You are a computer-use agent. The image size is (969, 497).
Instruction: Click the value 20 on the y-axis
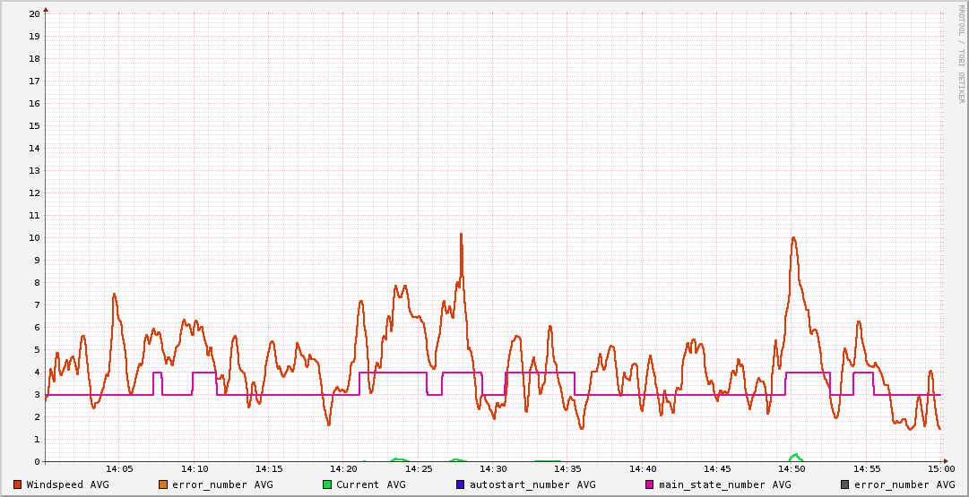coord(34,13)
